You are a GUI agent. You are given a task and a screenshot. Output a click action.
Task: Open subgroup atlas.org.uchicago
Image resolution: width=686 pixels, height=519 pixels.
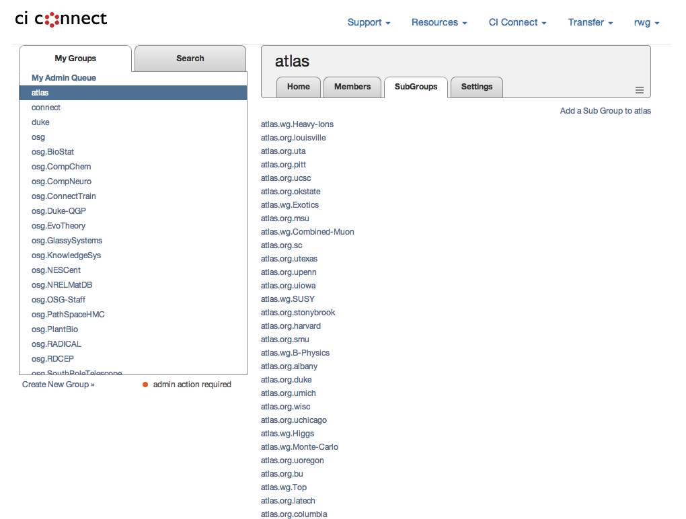click(x=293, y=420)
